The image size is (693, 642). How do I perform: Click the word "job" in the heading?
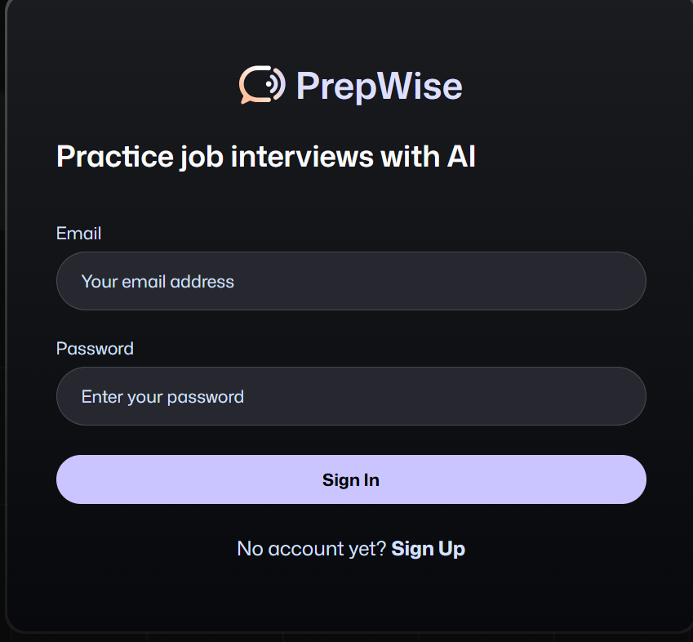click(x=202, y=157)
